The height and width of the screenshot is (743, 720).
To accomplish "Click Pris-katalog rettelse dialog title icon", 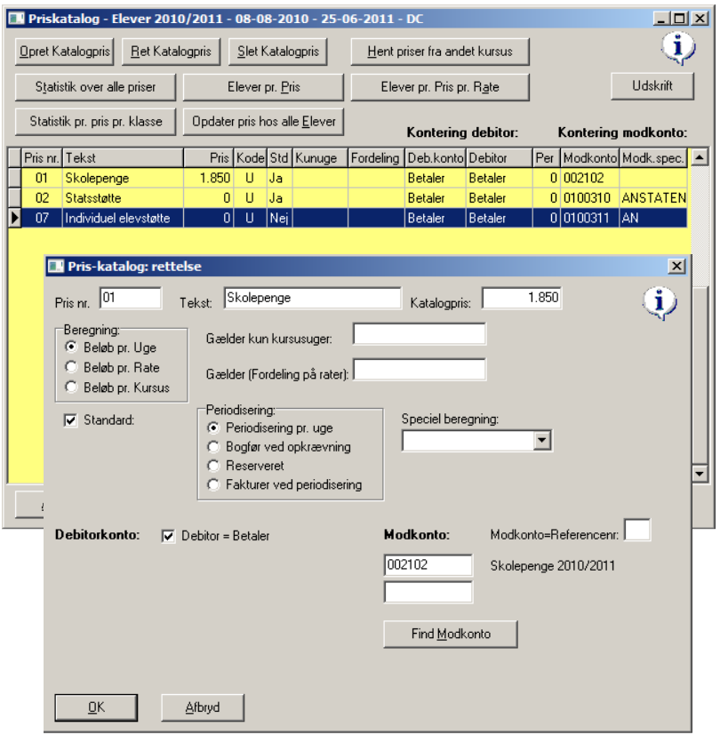I will tap(56, 267).
